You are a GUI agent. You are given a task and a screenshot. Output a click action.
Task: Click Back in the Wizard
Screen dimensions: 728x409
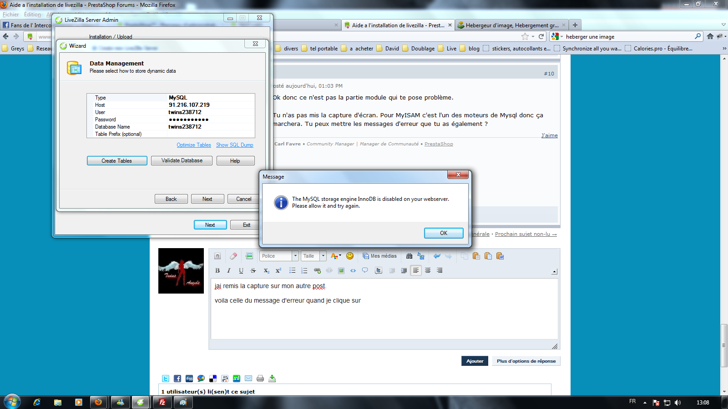tap(171, 199)
